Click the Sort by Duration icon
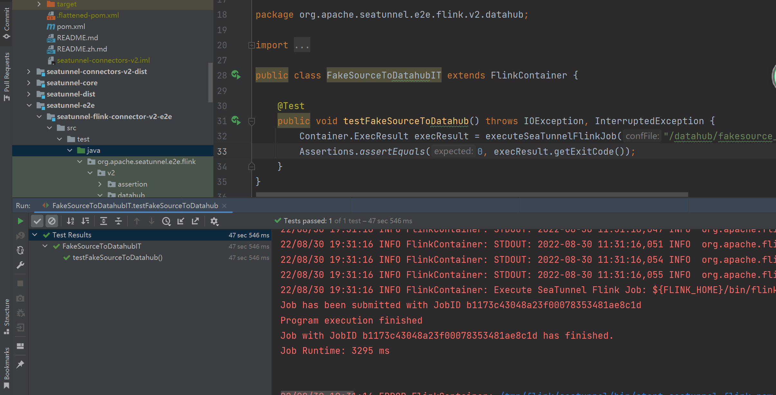 (x=85, y=221)
